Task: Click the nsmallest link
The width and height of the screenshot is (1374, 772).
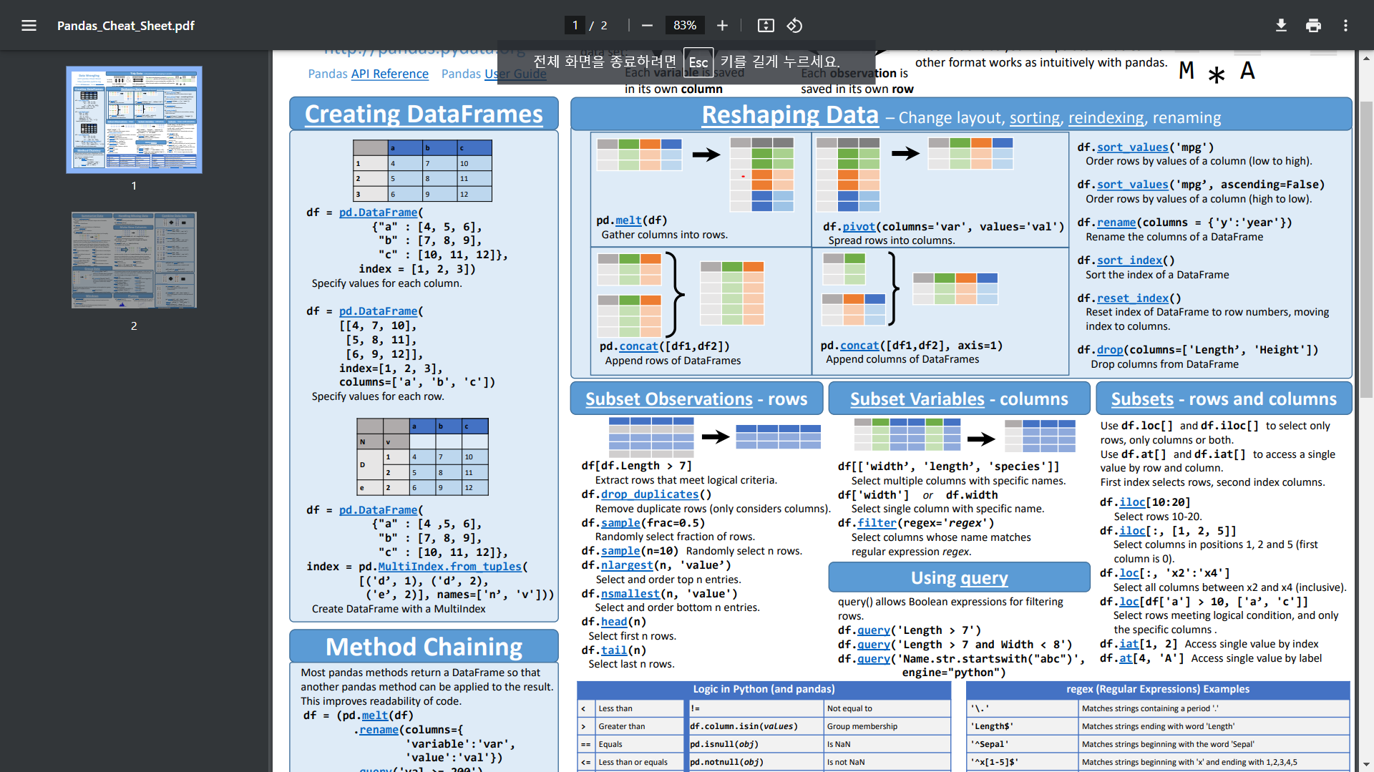Action: coord(630,594)
